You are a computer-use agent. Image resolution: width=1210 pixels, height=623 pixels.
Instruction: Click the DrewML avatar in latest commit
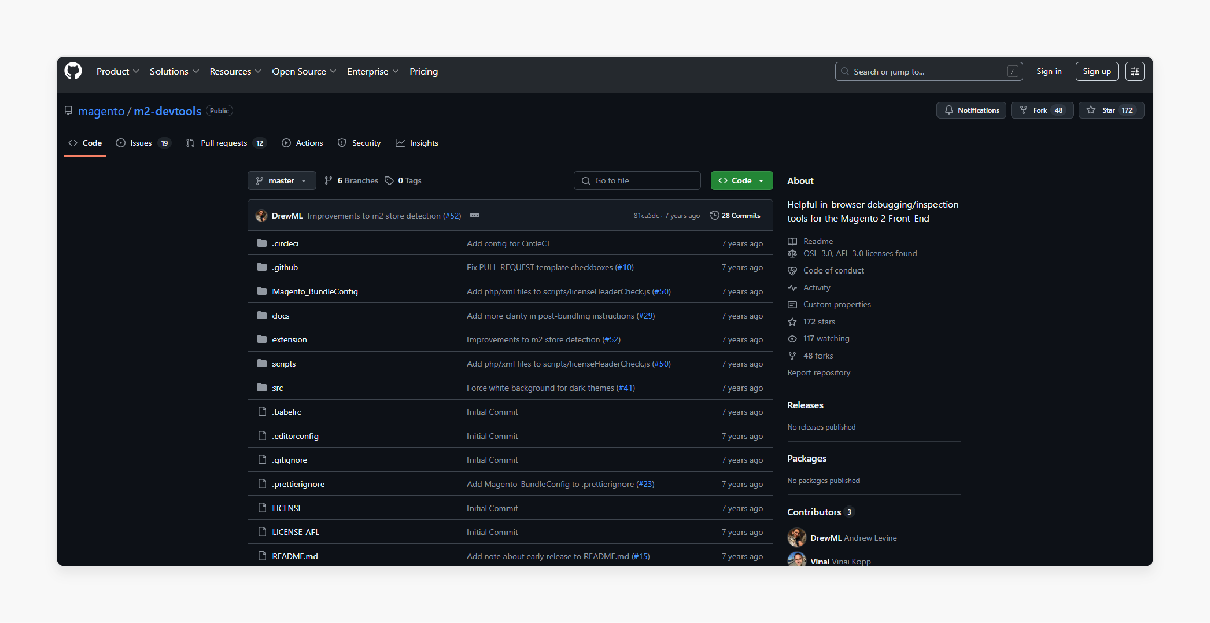261,216
